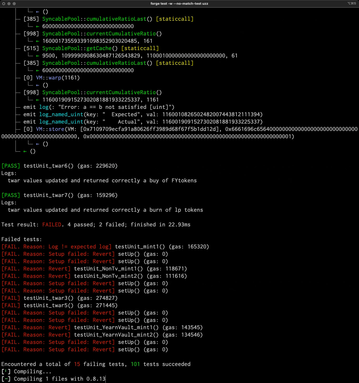359x383 pixels.
Task: Click the VM::warp(1161) trace line
Action: [x=52, y=78]
